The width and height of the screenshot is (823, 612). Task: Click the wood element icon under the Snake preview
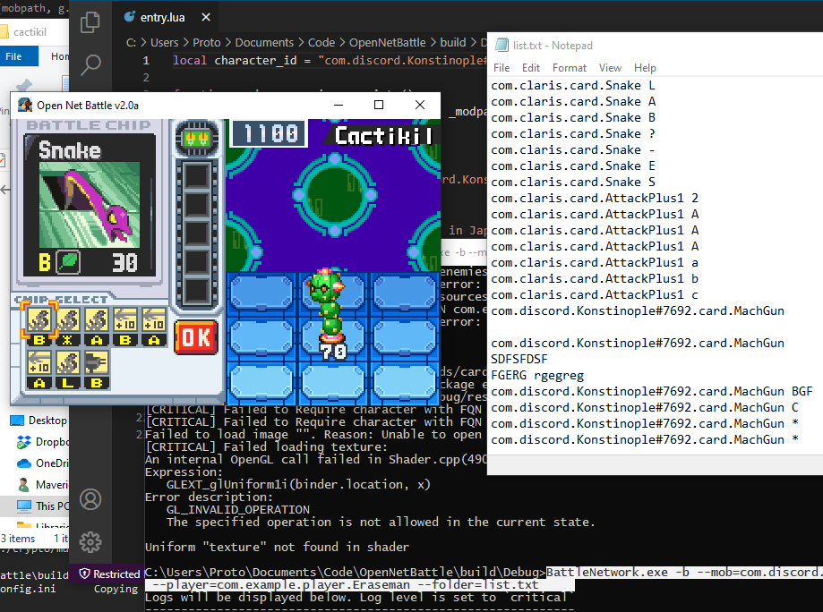(68, 261)
